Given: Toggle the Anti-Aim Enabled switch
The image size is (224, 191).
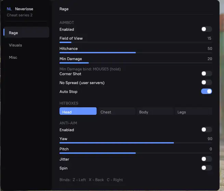Looking at the screenshot, I should coord(207,129).
